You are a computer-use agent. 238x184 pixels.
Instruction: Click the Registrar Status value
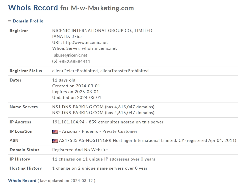100,71
